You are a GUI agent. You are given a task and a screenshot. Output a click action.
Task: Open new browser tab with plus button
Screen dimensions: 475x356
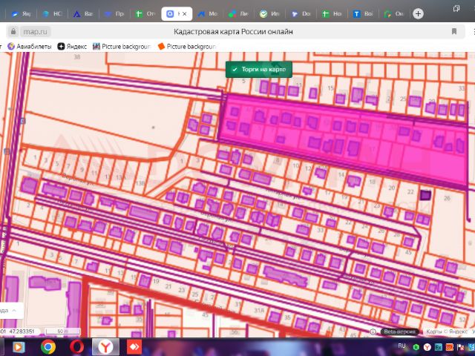click(x=419, y=14)
